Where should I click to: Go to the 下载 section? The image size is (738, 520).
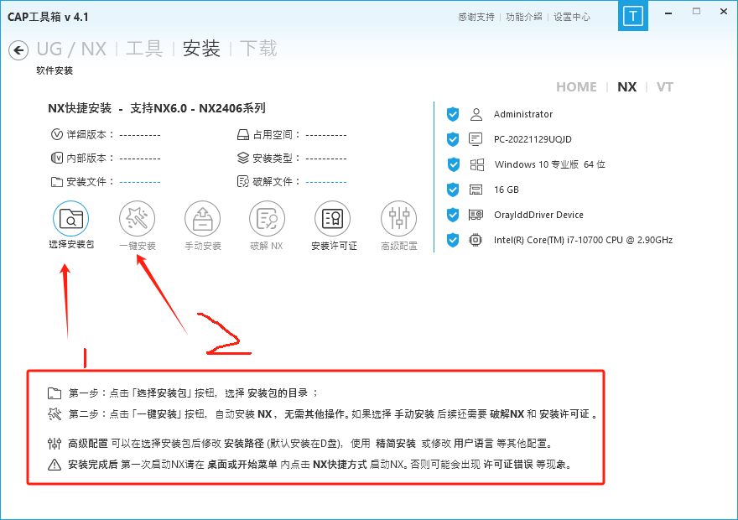(258, 49)
